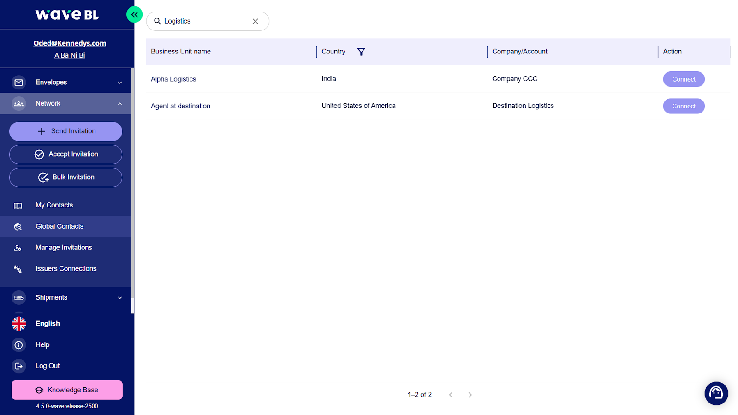Collapse the Network section chevron

click(x=120, y=104)
